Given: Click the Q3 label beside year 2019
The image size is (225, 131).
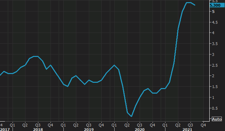Looking at the screenshot, I should pyautogui.click(x=89, y=125).
